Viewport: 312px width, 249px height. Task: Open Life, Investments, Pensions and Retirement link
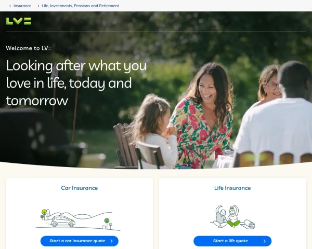(81, 6)
